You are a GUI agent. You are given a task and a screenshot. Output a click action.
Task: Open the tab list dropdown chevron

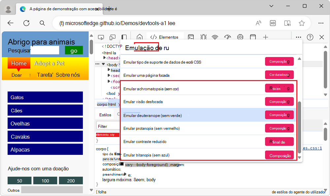tap(272, 6)
